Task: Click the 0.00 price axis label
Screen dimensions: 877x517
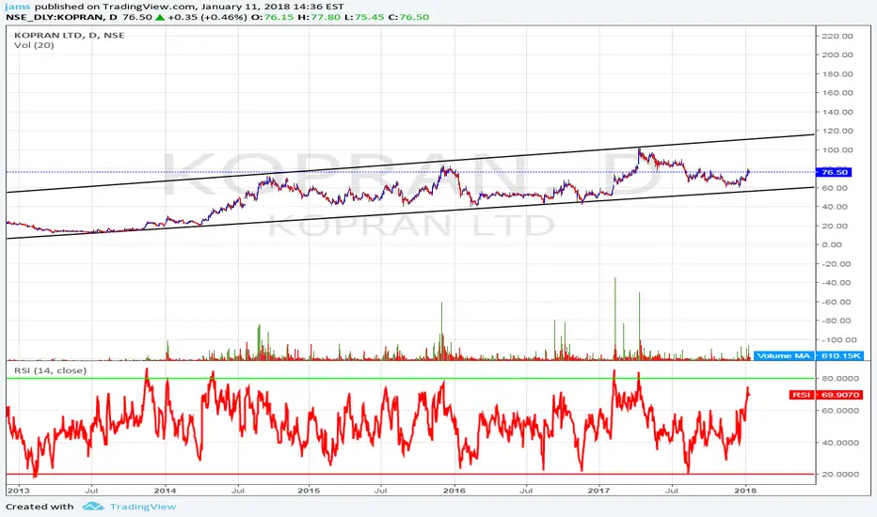Action: pos(832,244)
